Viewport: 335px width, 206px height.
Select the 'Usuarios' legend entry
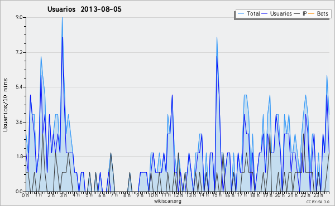point(281,14)
